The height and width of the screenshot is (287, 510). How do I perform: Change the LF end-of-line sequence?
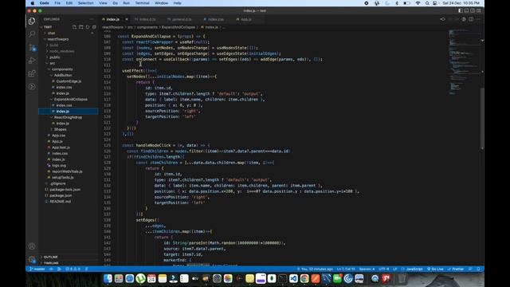(x=395, y=269)
